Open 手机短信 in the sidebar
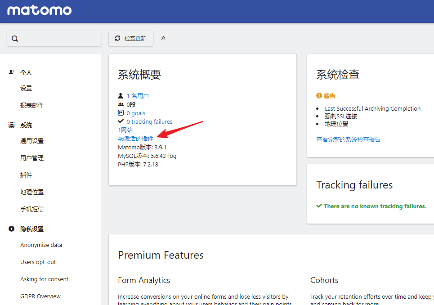The height and width of the screenshot is (305, 434). point(32,209)
